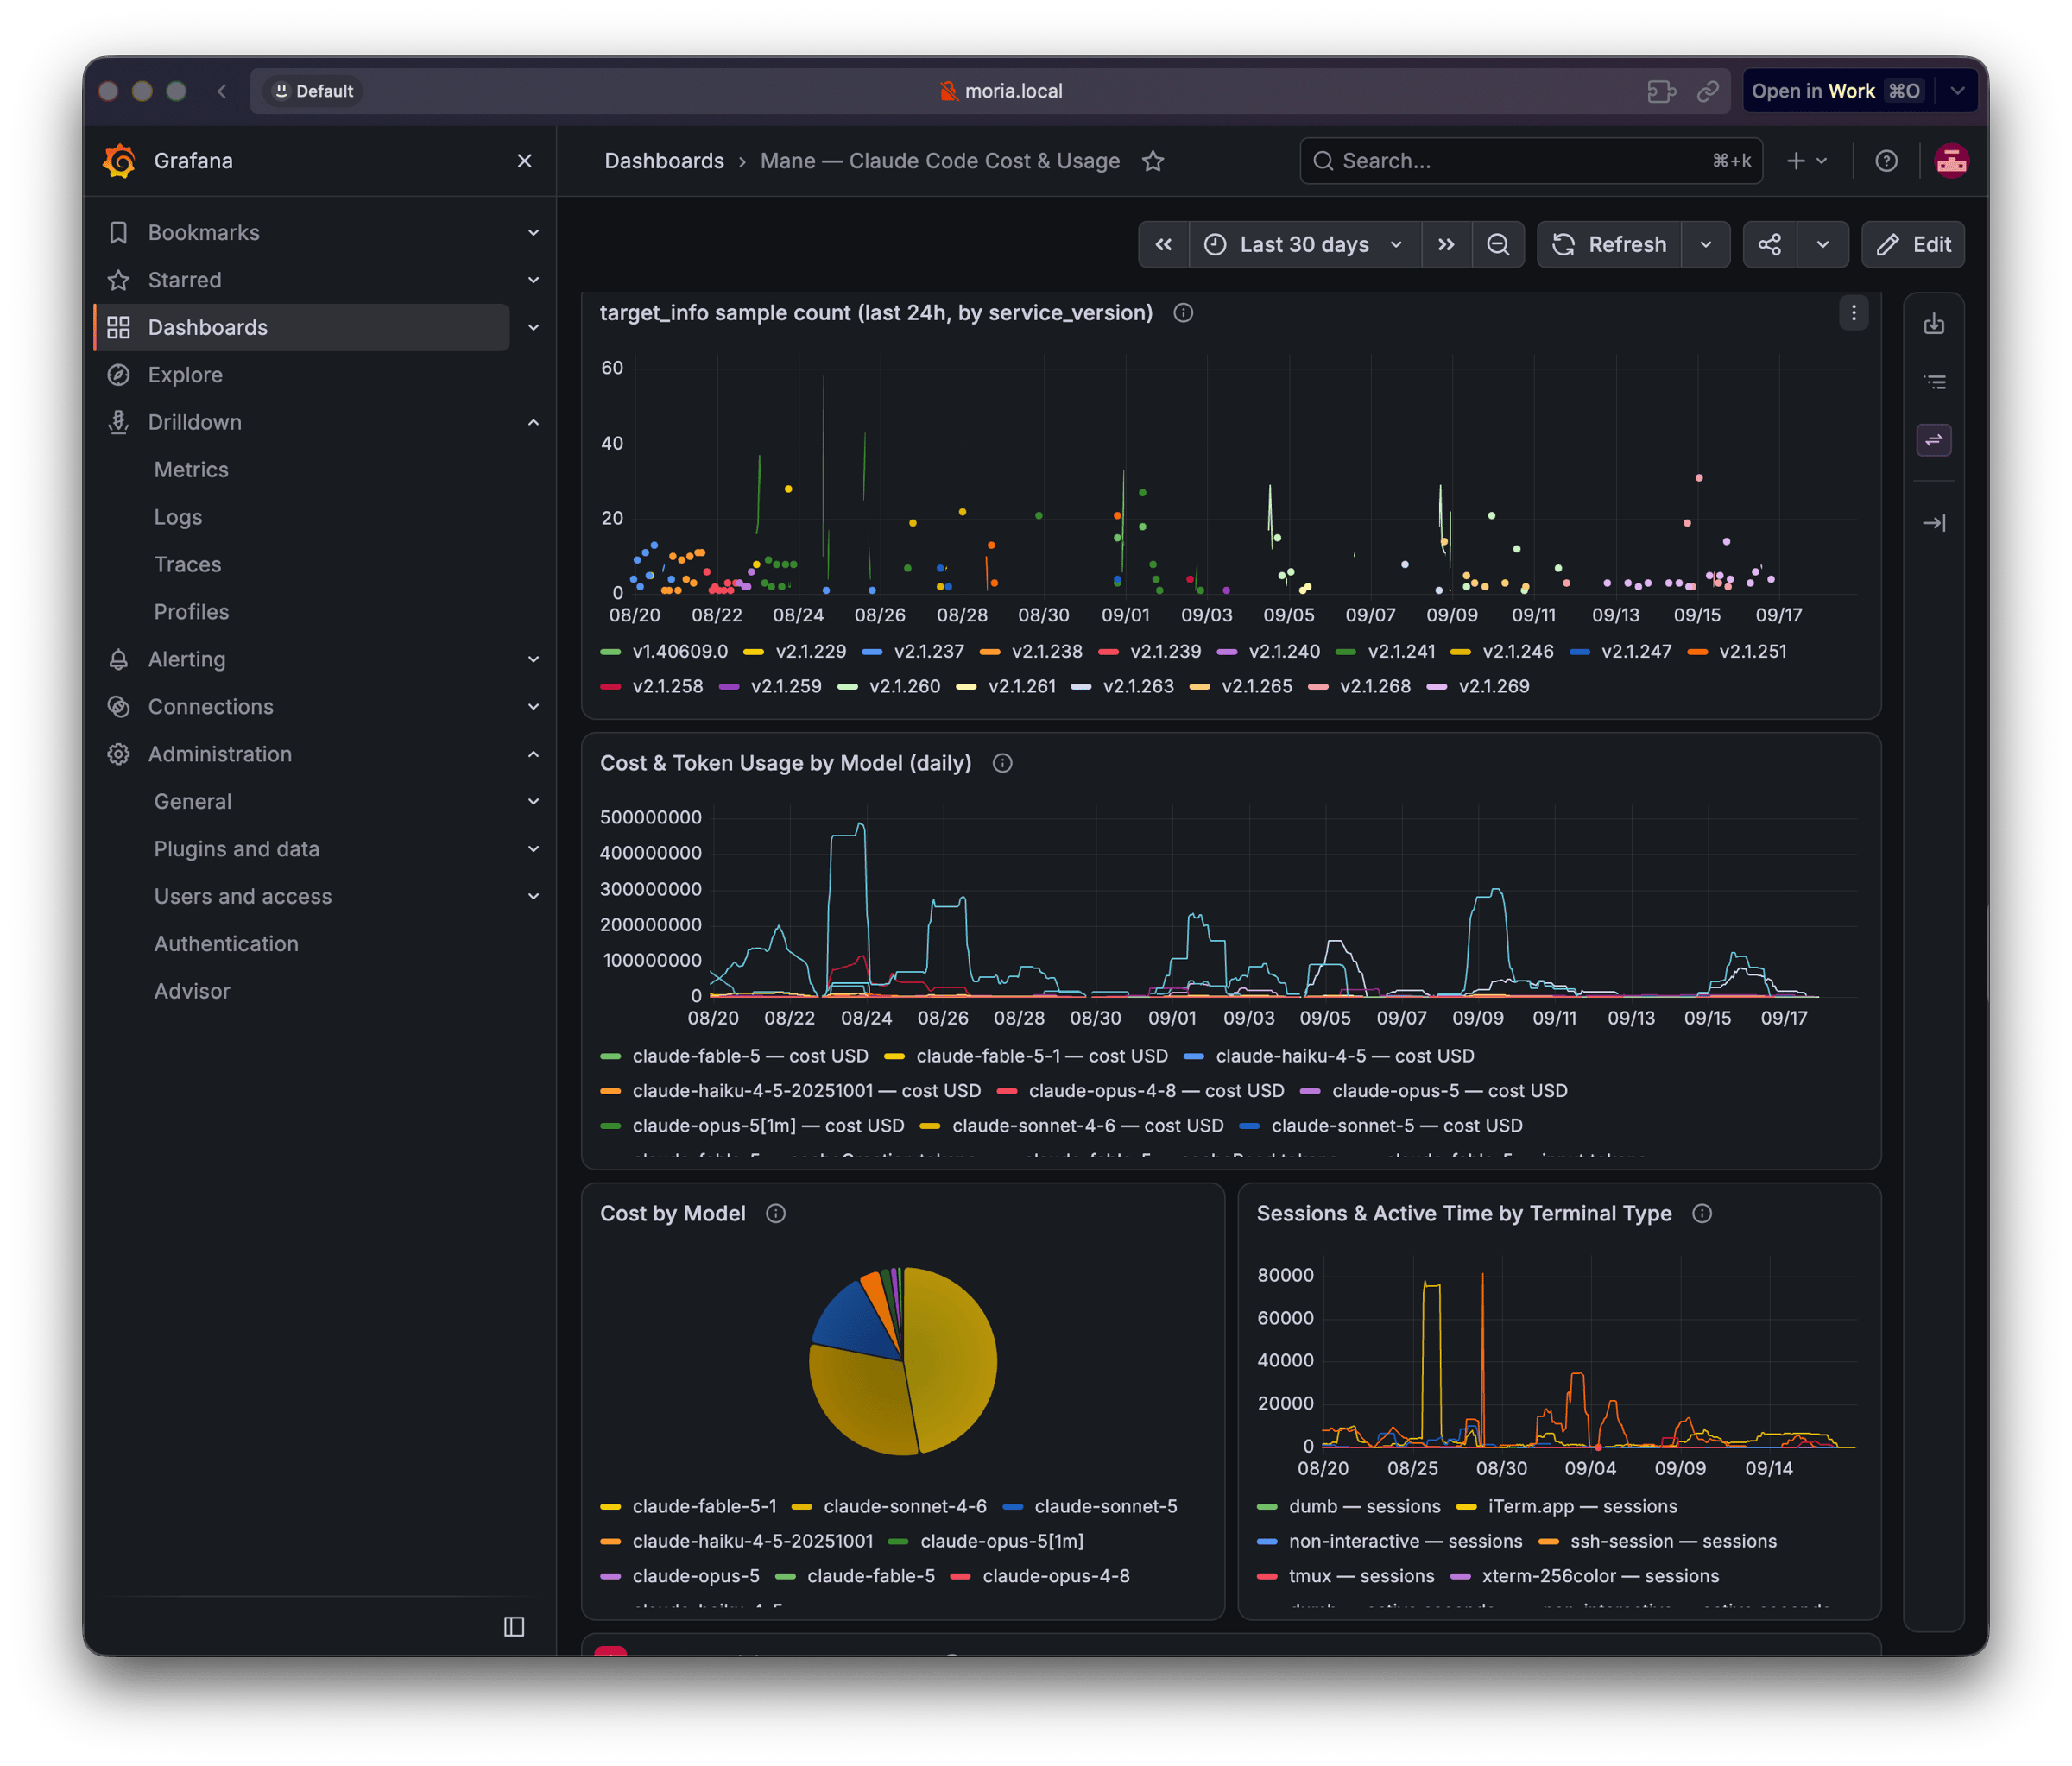
Task: Open Last 30 days time picker
Action: 1304,245
